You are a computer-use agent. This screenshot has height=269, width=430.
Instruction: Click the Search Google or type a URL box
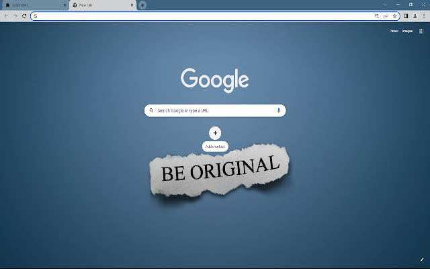[215, 110]
